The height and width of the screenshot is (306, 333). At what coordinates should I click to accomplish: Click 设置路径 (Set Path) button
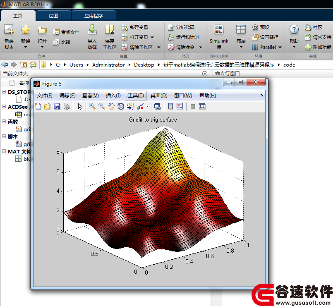(265, 37)
